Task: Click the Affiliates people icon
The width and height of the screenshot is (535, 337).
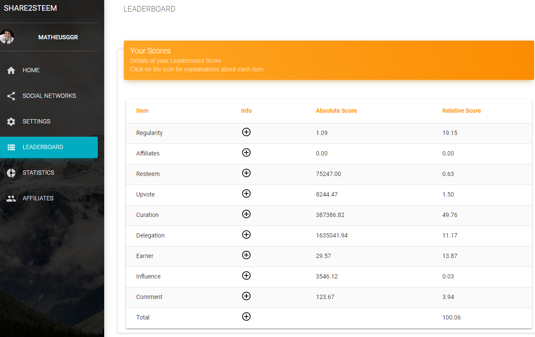Action: point(11,199)
